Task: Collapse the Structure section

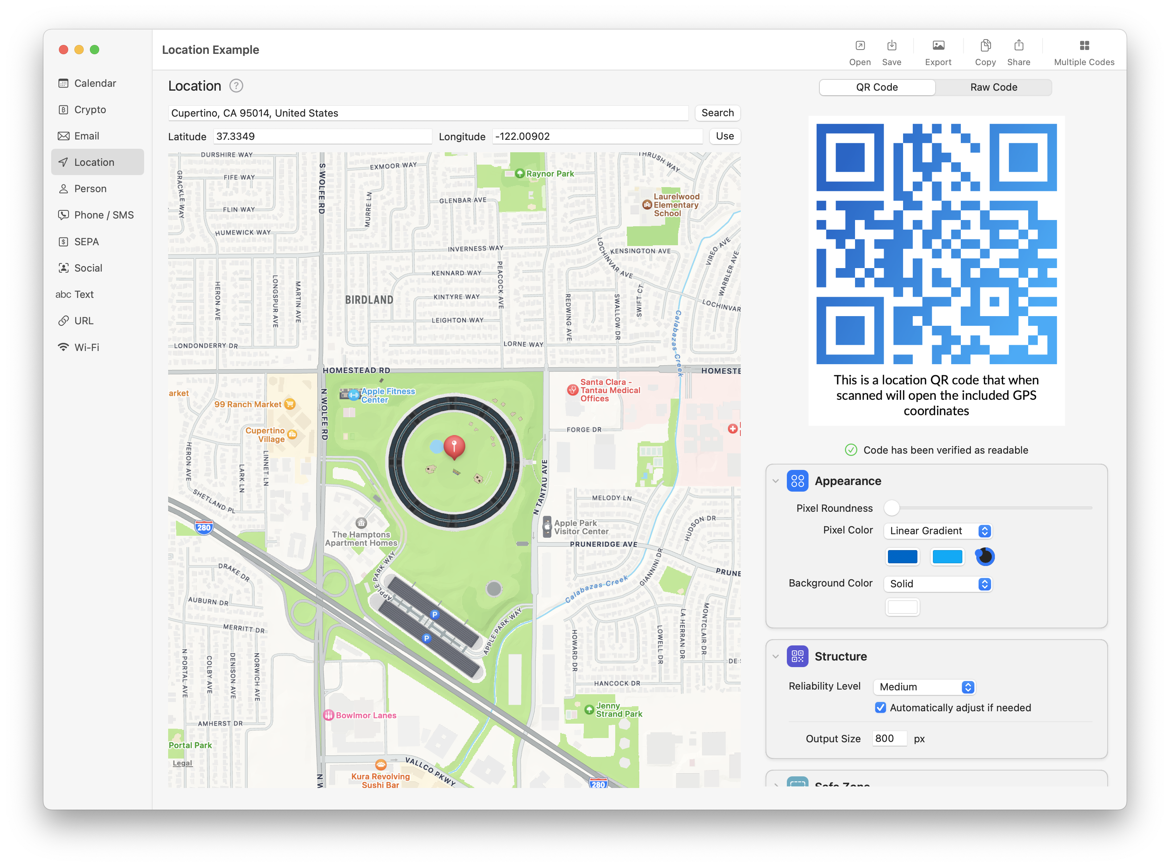Action: point(775,656)
